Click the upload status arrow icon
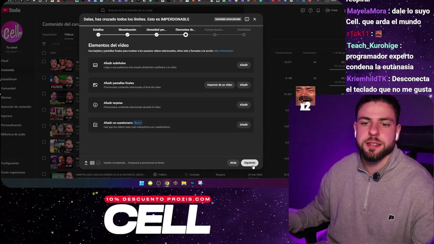Screen dimensions: 434x244 point(86,163)
